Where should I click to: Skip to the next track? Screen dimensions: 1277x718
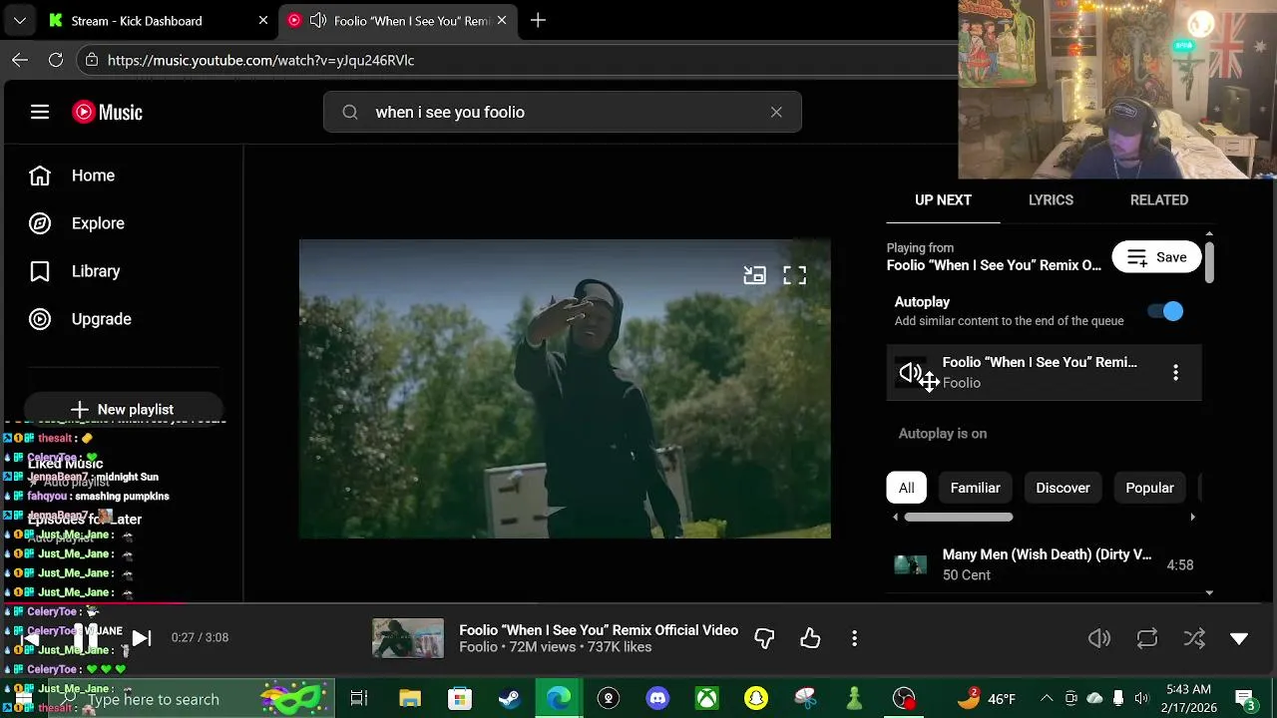coord(141,638)
